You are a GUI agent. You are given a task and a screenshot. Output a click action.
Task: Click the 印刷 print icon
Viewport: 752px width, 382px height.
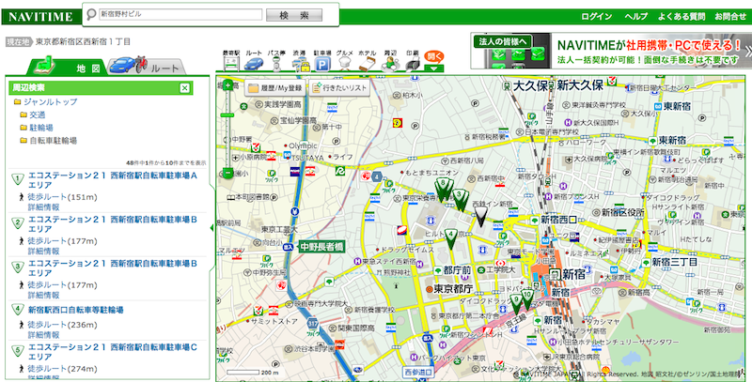pyautogui.click(x=413, y=61)
